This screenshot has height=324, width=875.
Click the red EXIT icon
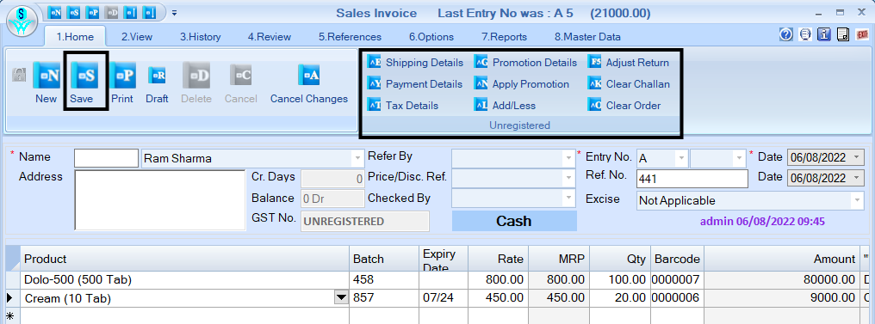(862, 34)
